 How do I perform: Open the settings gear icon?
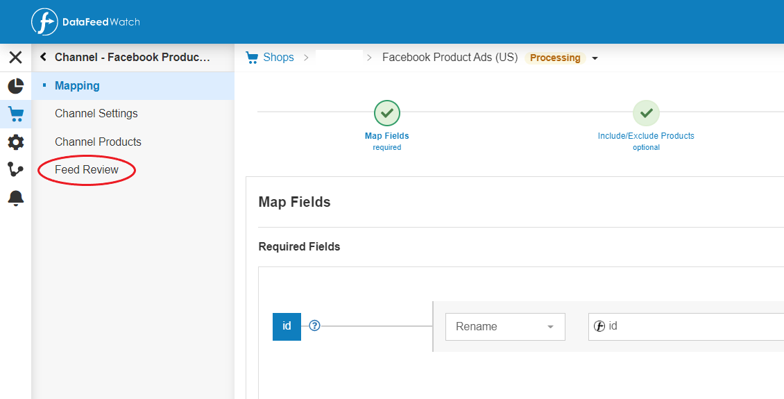pos(15,142)
